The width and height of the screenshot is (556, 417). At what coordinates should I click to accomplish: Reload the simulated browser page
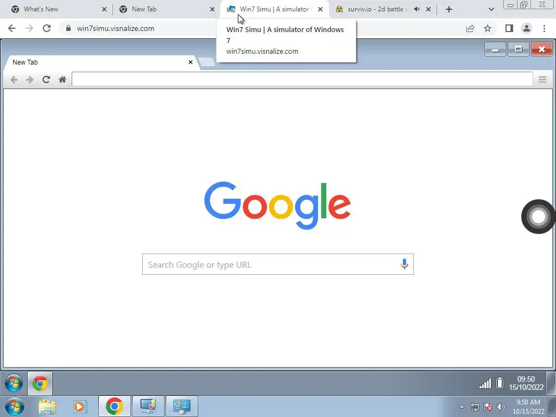(x=46, y=79)
